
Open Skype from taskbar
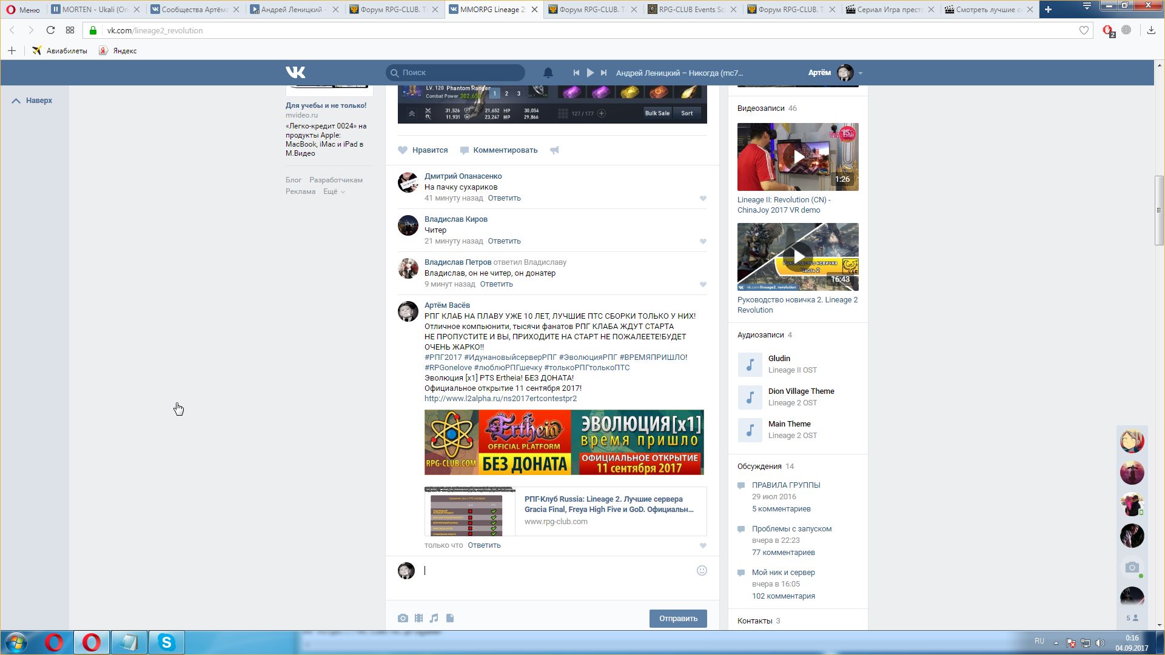[x=166, y=642]
